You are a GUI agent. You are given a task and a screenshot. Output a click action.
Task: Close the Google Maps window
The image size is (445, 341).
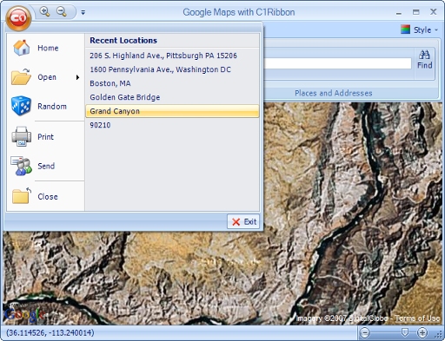(x=434, y=11)
